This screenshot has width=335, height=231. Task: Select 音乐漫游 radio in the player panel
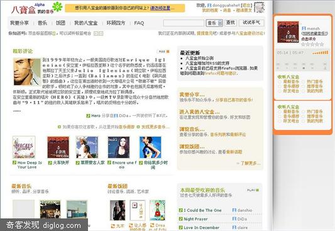pyautogui.click(x=280, y=86)
